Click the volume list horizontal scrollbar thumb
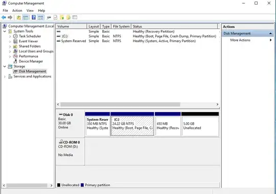Viewport: 276px width, 194px height. pos(120,104)
